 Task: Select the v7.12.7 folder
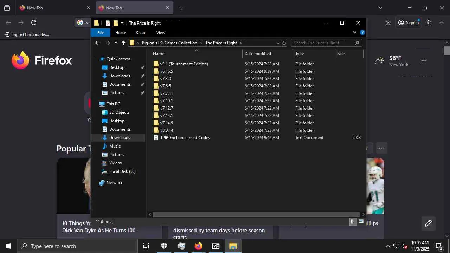(166, 108)
